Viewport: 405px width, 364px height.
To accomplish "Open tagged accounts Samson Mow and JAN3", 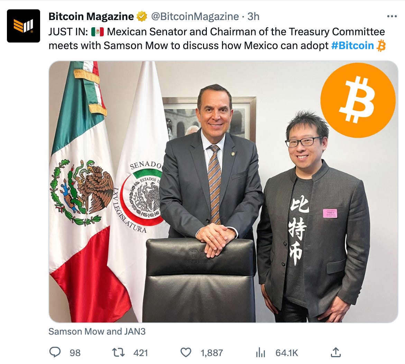I will [97, 332].
